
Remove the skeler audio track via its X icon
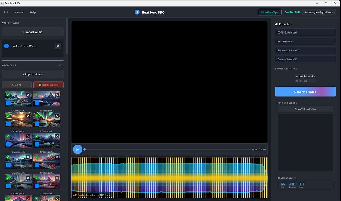point(58,46)
